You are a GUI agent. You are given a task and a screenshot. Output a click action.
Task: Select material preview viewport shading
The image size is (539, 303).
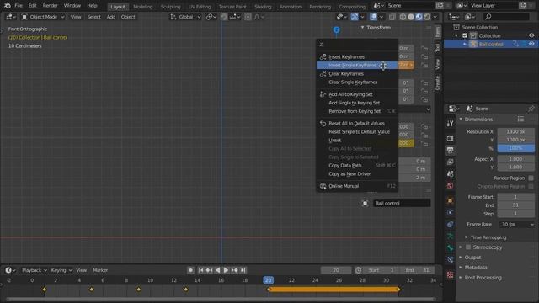419,17
